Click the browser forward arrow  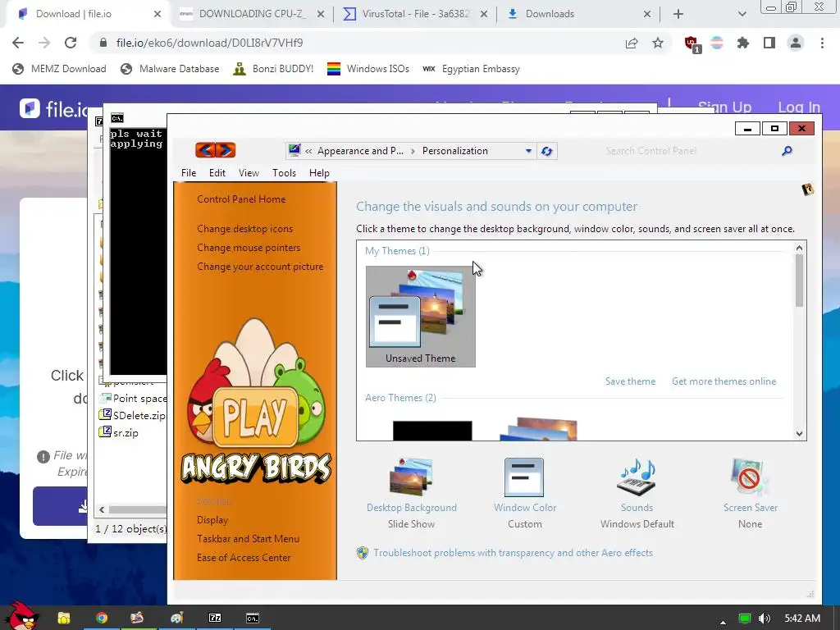click(44, 43)
